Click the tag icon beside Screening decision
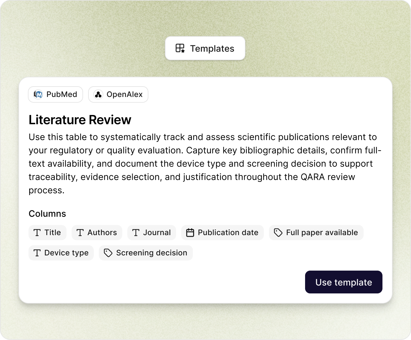 [108, 253]
